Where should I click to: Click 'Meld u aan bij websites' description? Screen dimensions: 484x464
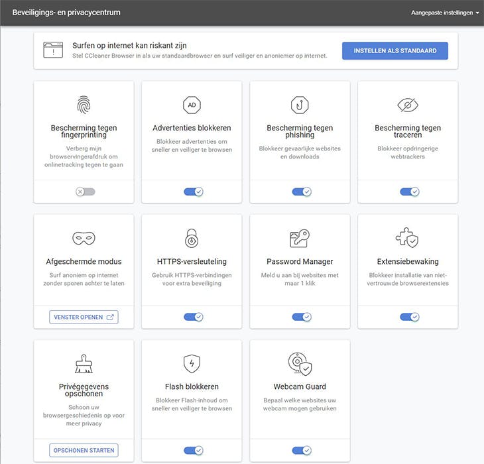tap(300, 279)
